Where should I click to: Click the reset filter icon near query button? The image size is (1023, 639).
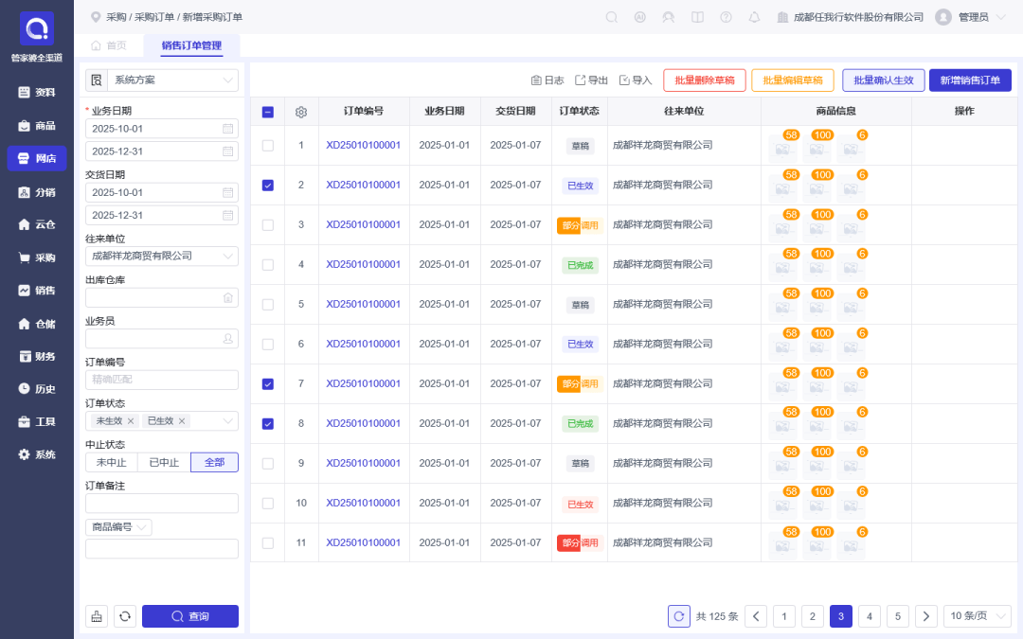click(125, 616)
